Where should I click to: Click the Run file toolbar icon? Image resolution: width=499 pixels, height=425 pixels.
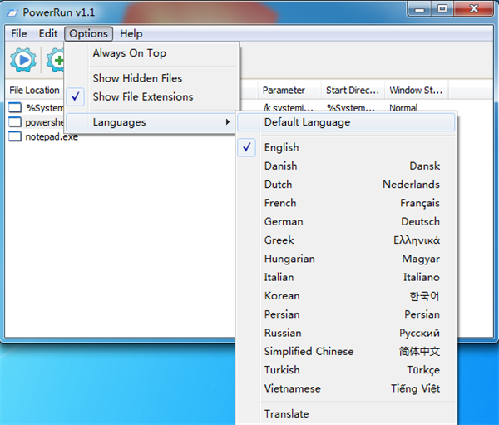[22, 60]
